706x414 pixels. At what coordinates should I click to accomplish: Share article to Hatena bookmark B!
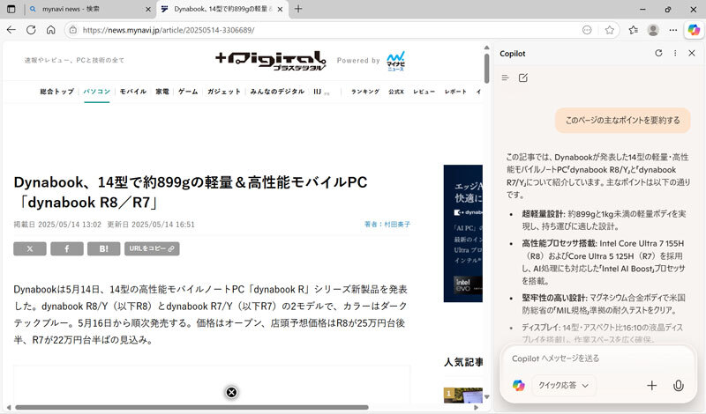(x=103, y=248)
